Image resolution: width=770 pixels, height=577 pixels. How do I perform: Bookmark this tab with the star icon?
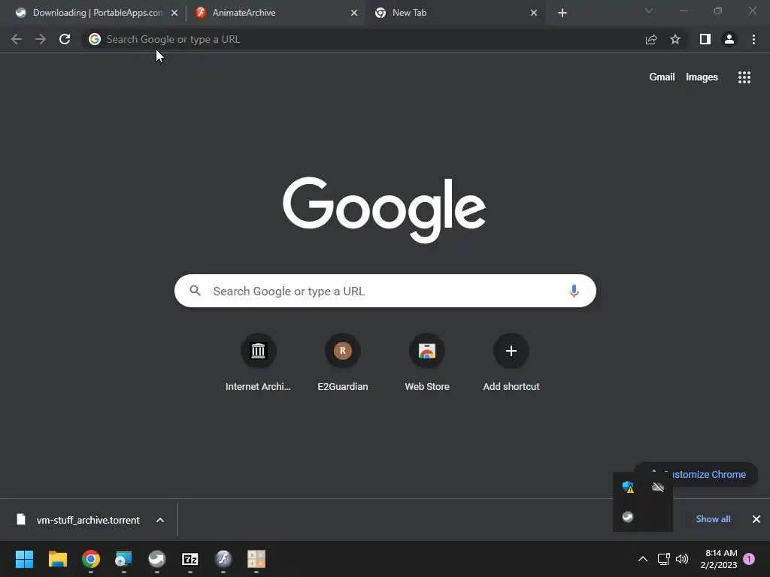tap(675, 39)
